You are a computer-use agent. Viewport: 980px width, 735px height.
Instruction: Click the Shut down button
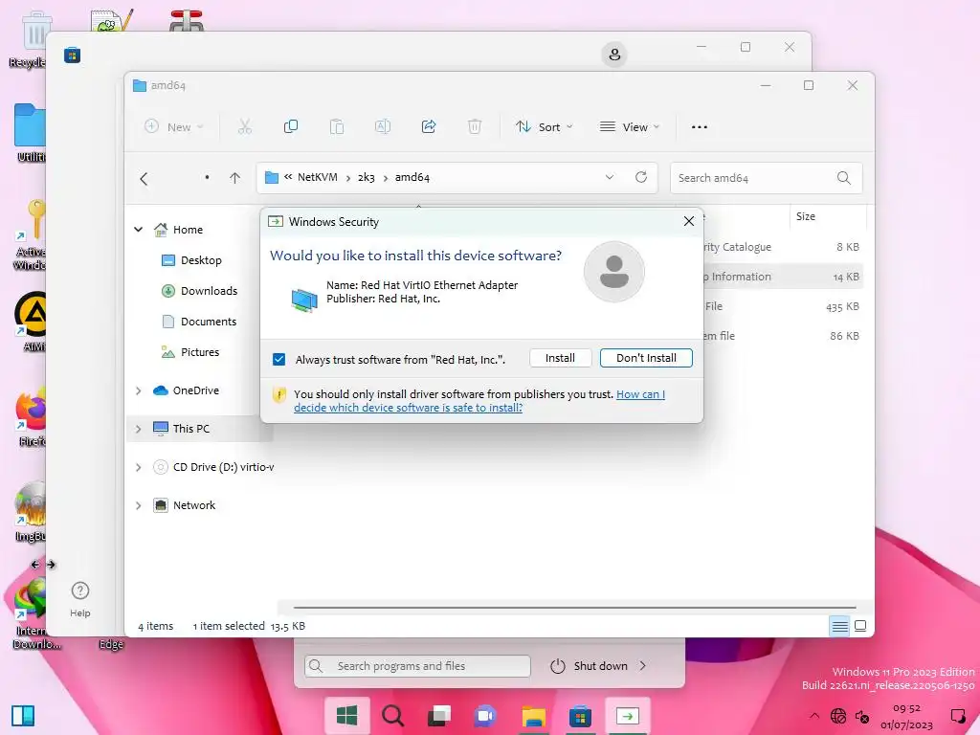[x=589, y=666]
